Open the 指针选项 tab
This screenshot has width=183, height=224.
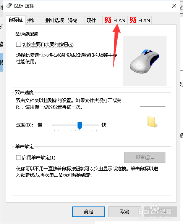55,20
